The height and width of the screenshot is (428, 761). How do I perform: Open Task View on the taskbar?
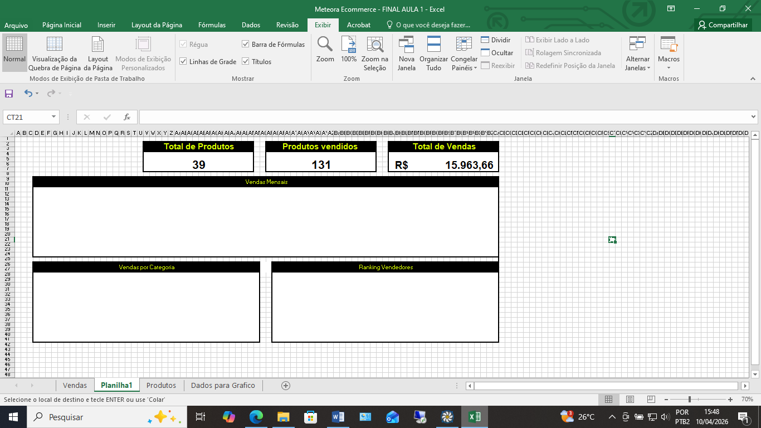coord(201,417)
